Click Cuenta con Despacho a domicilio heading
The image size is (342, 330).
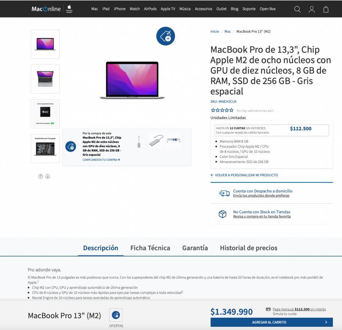pos(262,191)
